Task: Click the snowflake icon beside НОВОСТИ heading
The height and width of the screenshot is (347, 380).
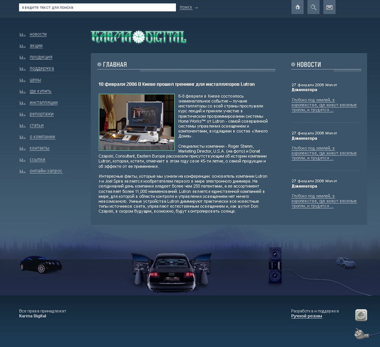Action: coord(293,65)
